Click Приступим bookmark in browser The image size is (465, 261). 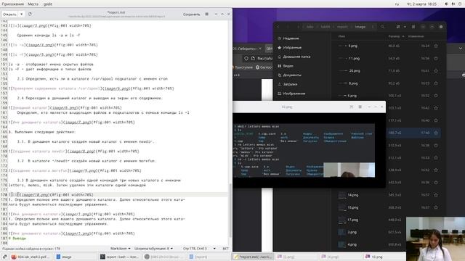(243, 67)
